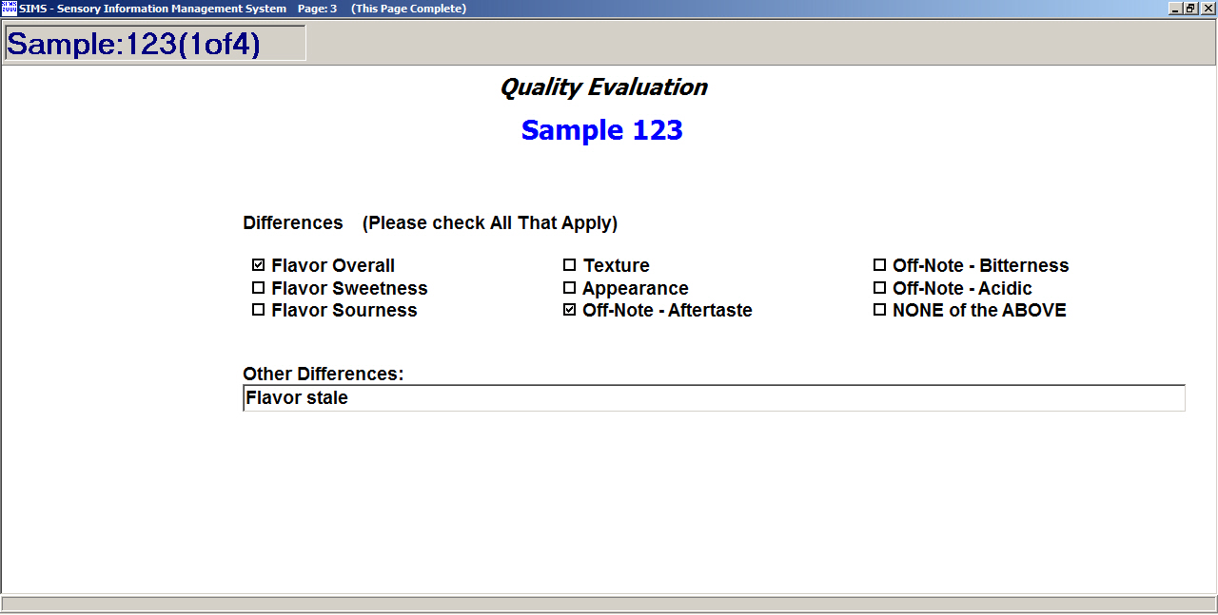
Task: Click the Other Differences label
Action: (324, 375)
